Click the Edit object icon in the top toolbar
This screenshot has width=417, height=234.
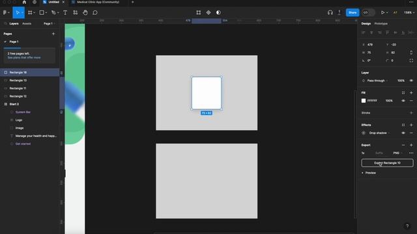point(198,12)
